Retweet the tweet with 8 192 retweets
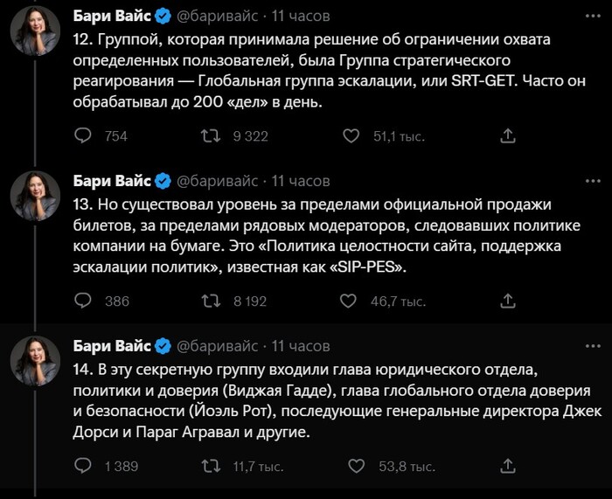The width and height of the screenshot is (612, 499). [x=210, y=301]
